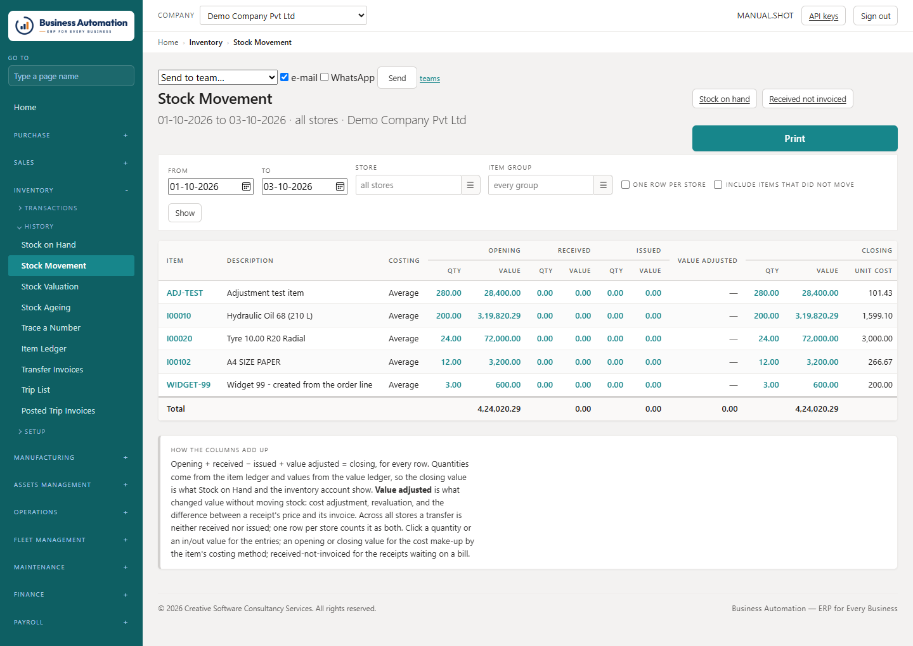The height and width of the screenshot is (646, 913).
Task: Uncheck the e-mail checkbox
Action: pos(285,77)
